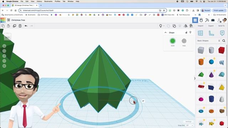The image size is (228, 128).
Task: Expand the Notes tool dropdown arrow
Action: [164, 26]
